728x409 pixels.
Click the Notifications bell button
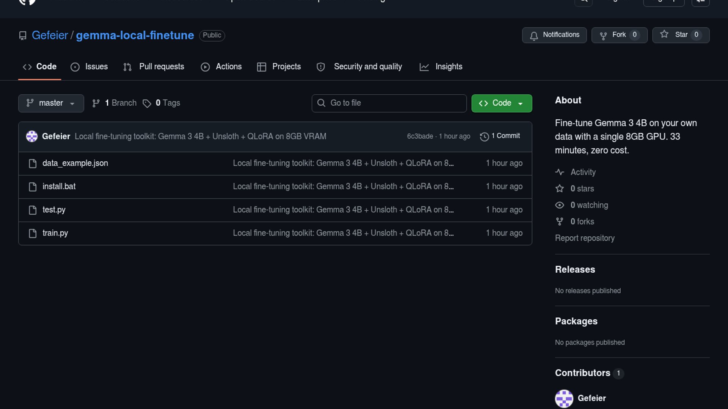coord(554,35)
